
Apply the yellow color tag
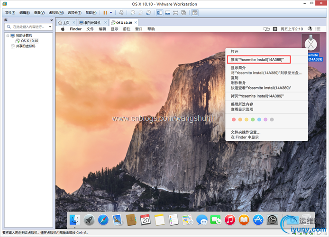(x=247, y=119)
